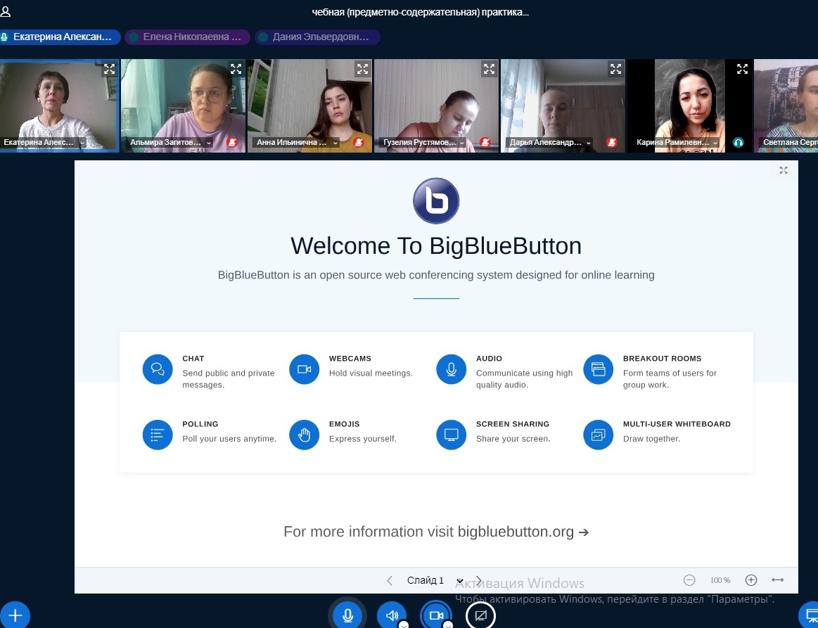
Task: Select the Елена Николаевна talking indicator
Action: 187,37
